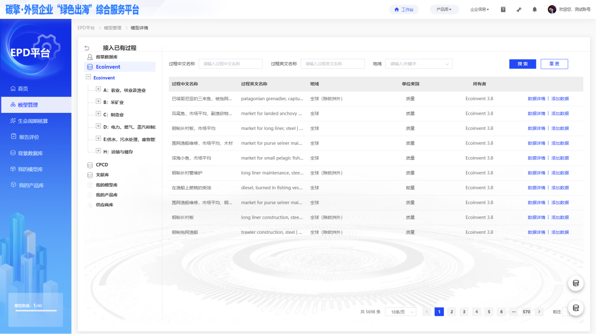Go to 生命周期核算 in sidebar

pos(33,121)
